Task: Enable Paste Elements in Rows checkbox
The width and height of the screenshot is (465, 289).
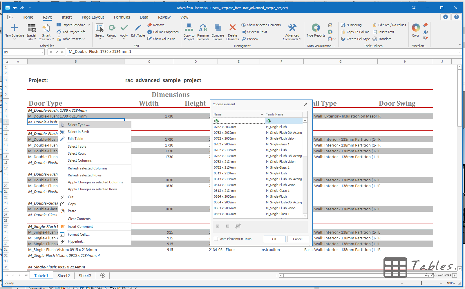Action: [216, 239]
